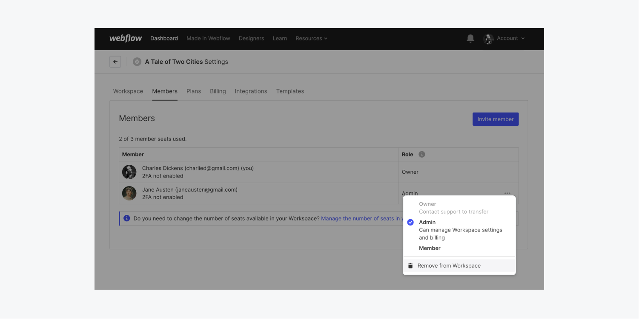Choose Remove from Workspace
The height and width of the screenshot is (319, 639).
(459, 265)
